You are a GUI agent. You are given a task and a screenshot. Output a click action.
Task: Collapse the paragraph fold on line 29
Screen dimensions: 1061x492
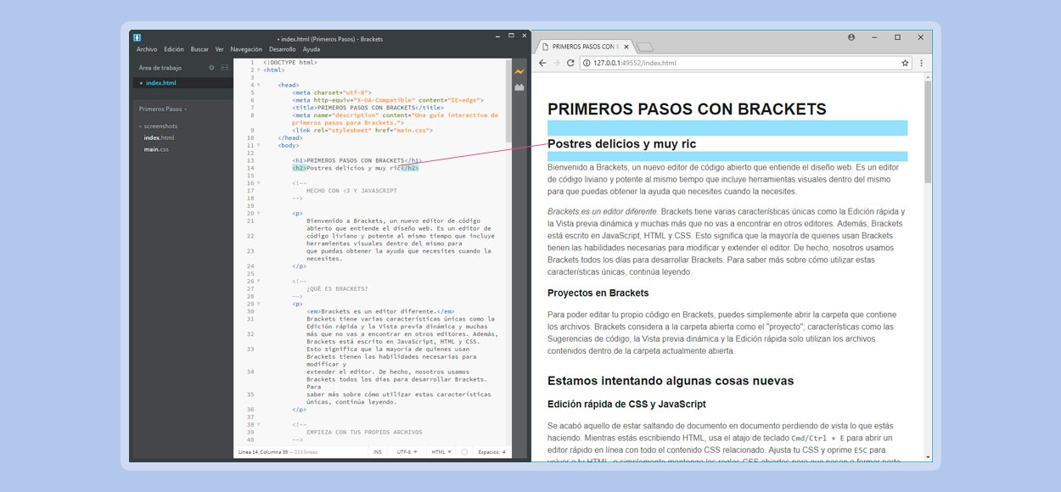point(258,304)
